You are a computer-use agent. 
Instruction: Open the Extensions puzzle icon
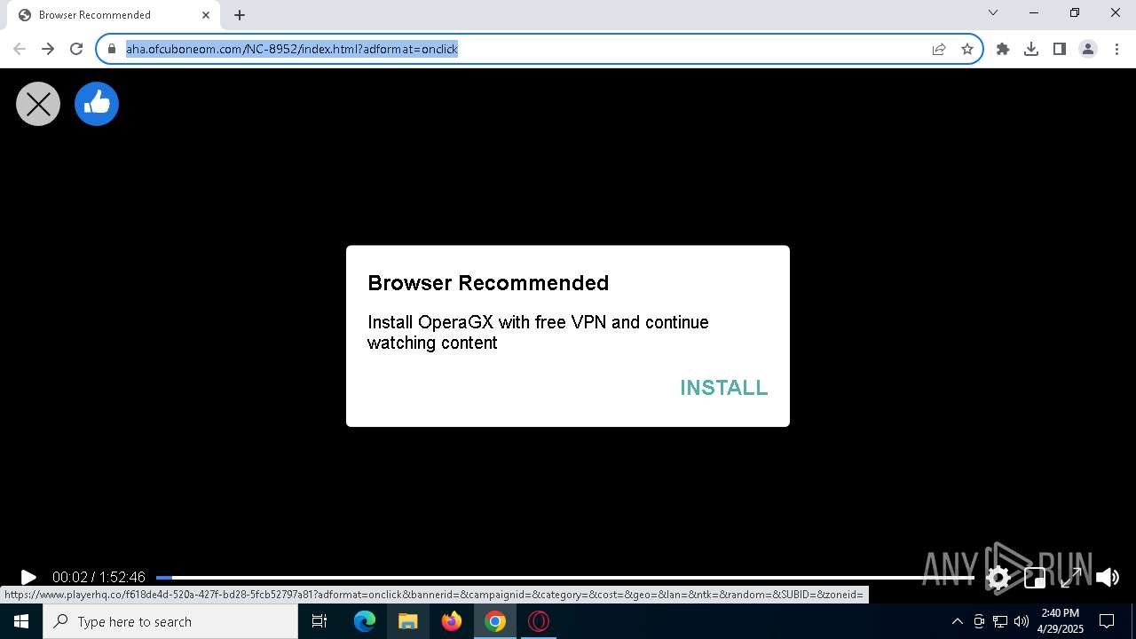pyautogui.click(x=1003, y=49)
